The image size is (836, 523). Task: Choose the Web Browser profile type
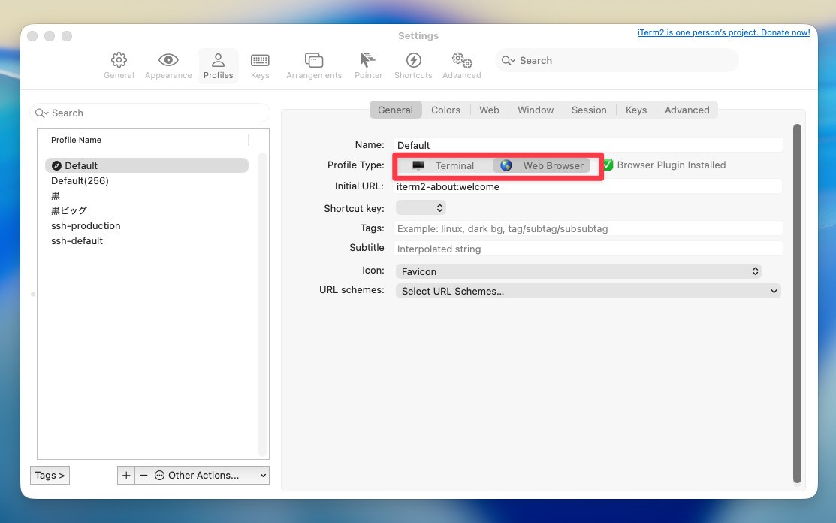pyautogui.click(x=542, y=166)
